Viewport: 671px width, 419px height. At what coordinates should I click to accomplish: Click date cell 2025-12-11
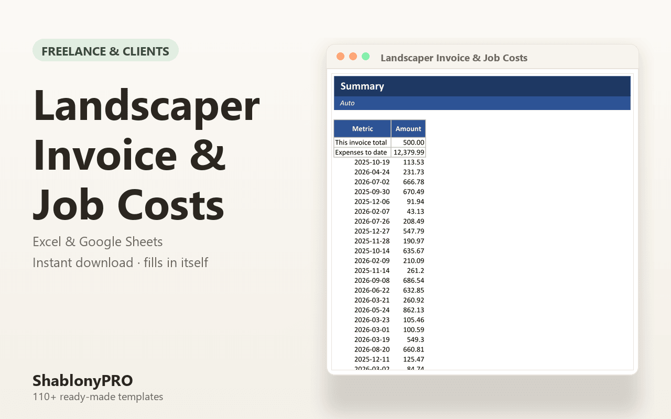point(372,360)
